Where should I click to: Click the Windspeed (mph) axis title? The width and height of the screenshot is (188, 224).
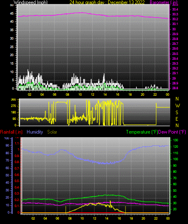(30, 2)
